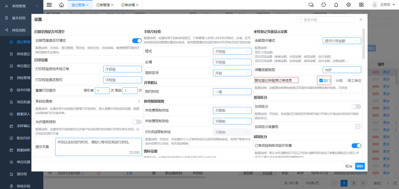
Task: Open the grid apps icon in header
Action: [361, 5]
